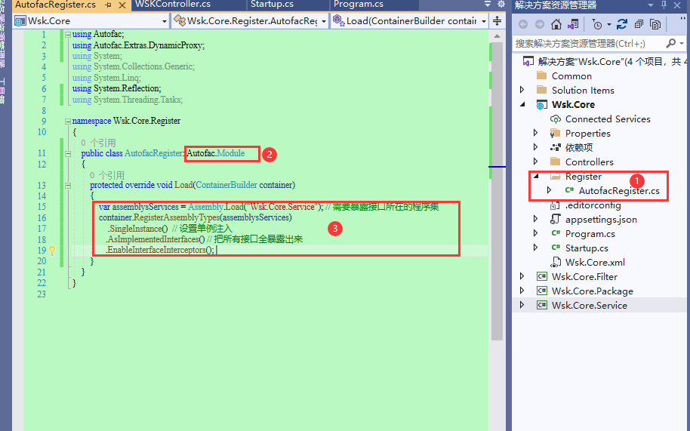Expand the AutofacRegister.cs file node
Screen dimensions: 690x431
[549, 190]
